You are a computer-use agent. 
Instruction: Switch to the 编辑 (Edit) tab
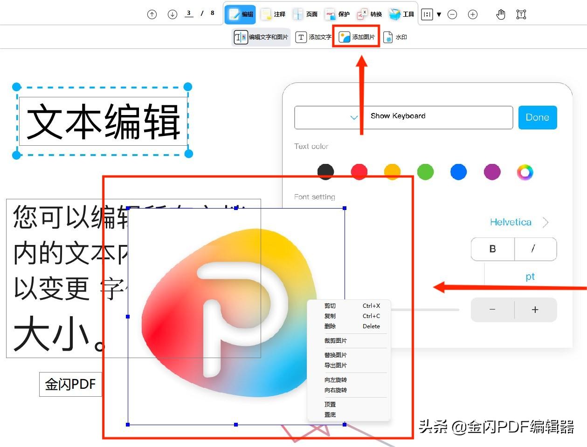point(240,14)
